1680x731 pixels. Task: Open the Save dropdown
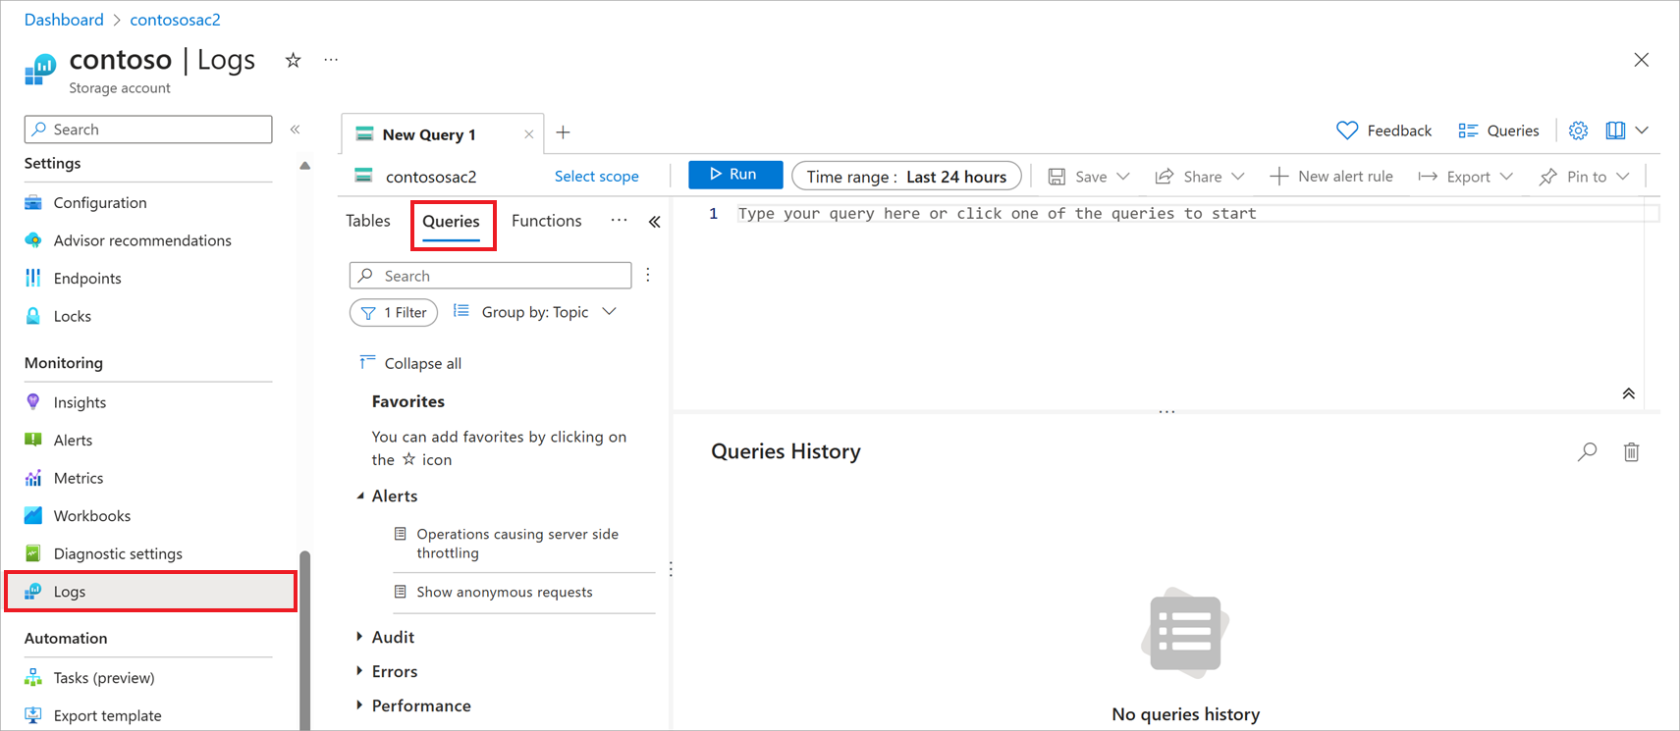pos(1089,177)
